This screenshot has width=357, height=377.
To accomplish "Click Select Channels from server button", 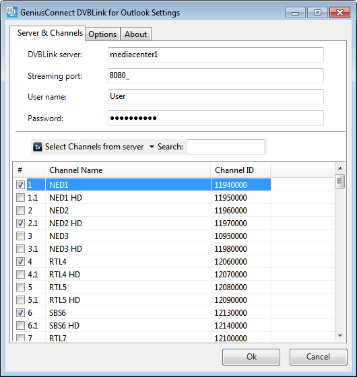I will click(x=88, y=147).
